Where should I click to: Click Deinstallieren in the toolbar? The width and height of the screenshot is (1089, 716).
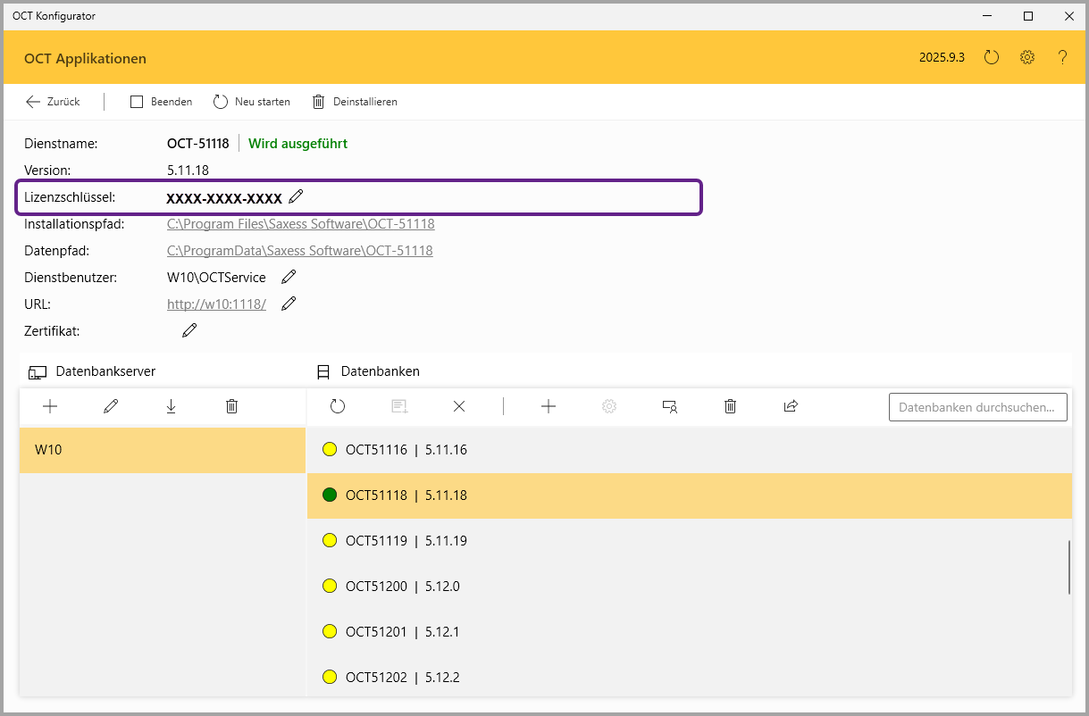click(x=355, y=102)
